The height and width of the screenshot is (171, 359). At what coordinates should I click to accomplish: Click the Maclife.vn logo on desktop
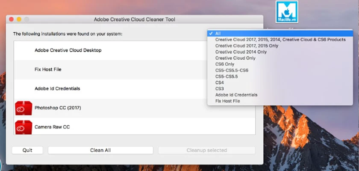(287, 12)
